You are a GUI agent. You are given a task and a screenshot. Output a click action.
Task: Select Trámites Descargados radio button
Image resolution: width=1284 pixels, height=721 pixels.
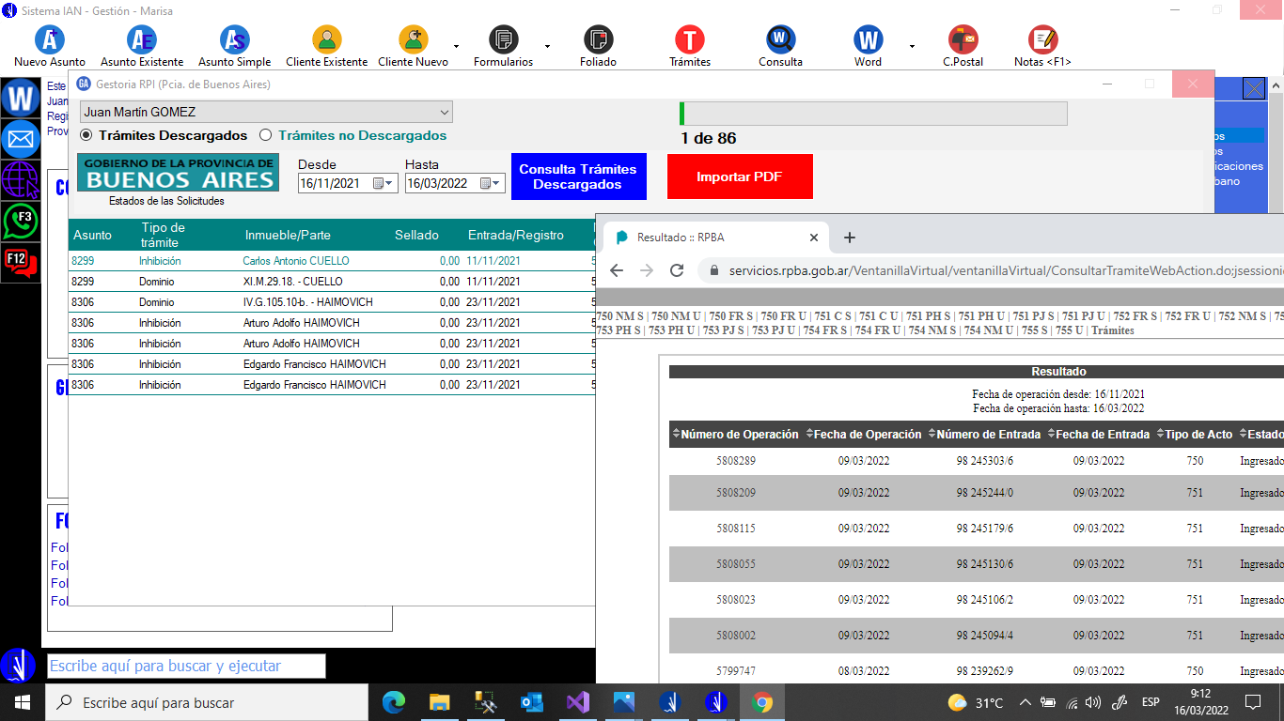(86, 135)
